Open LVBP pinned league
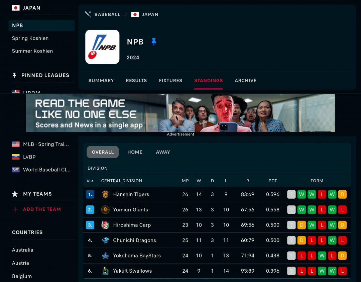The image size is (361, 282). point(29,157)
